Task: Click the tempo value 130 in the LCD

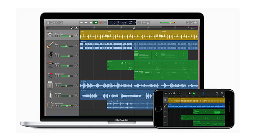Action: pos(124,23)
